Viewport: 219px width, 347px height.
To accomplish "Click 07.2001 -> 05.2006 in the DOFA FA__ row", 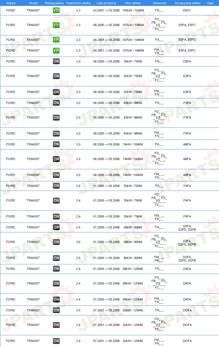I will click(x=106, y=310).
